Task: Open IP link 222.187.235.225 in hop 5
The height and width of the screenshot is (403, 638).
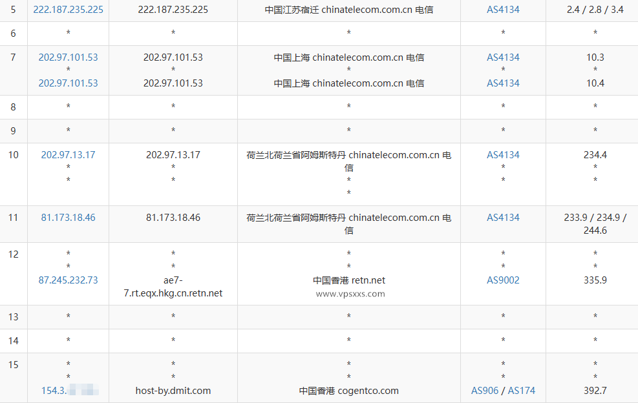Action: point(69,10)
